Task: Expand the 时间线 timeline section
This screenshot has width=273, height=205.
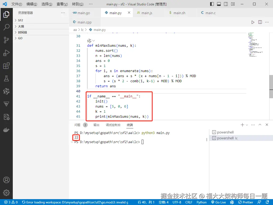Action: tap(41, 32)
